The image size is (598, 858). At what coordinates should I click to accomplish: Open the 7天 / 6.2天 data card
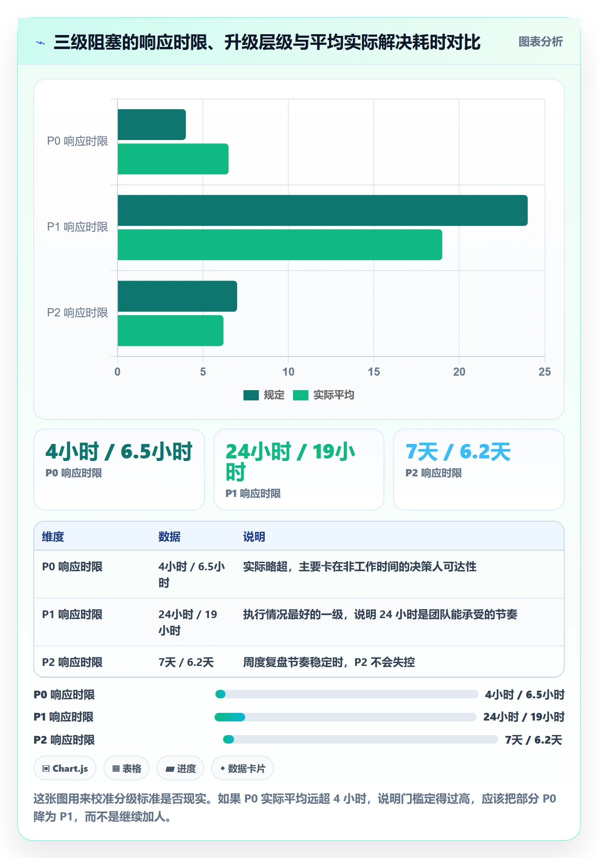pyautogui.click(x=479, y=470)
